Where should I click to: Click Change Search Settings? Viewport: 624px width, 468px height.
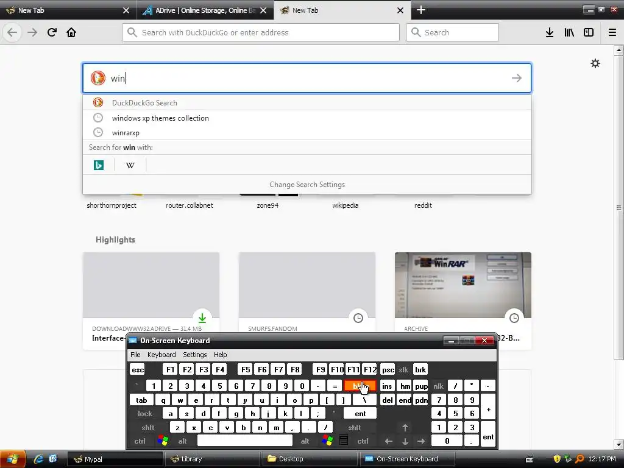point(307,184)
